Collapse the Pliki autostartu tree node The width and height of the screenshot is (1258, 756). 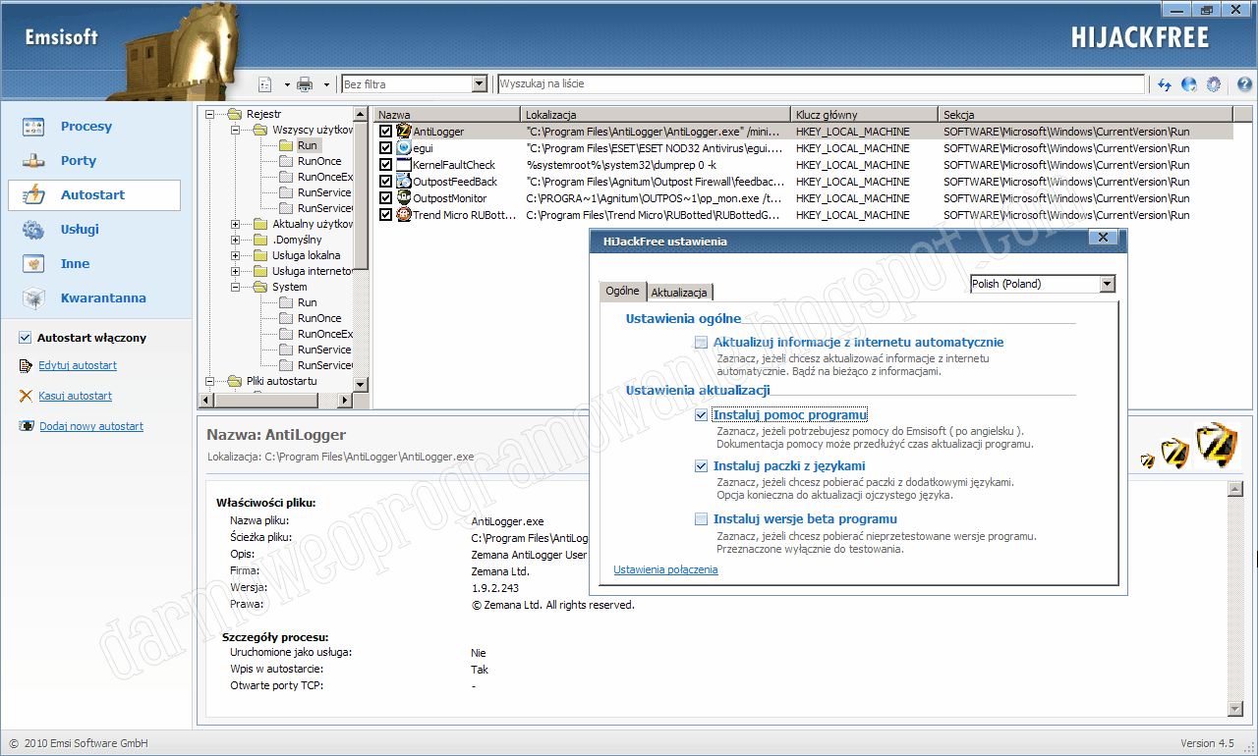(209, 381)
